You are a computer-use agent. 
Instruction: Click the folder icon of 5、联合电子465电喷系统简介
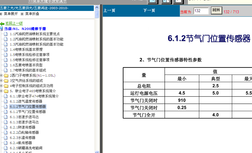coord(6,91)
